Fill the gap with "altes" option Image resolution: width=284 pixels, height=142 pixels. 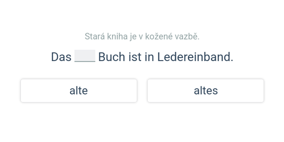click(206, 91)
